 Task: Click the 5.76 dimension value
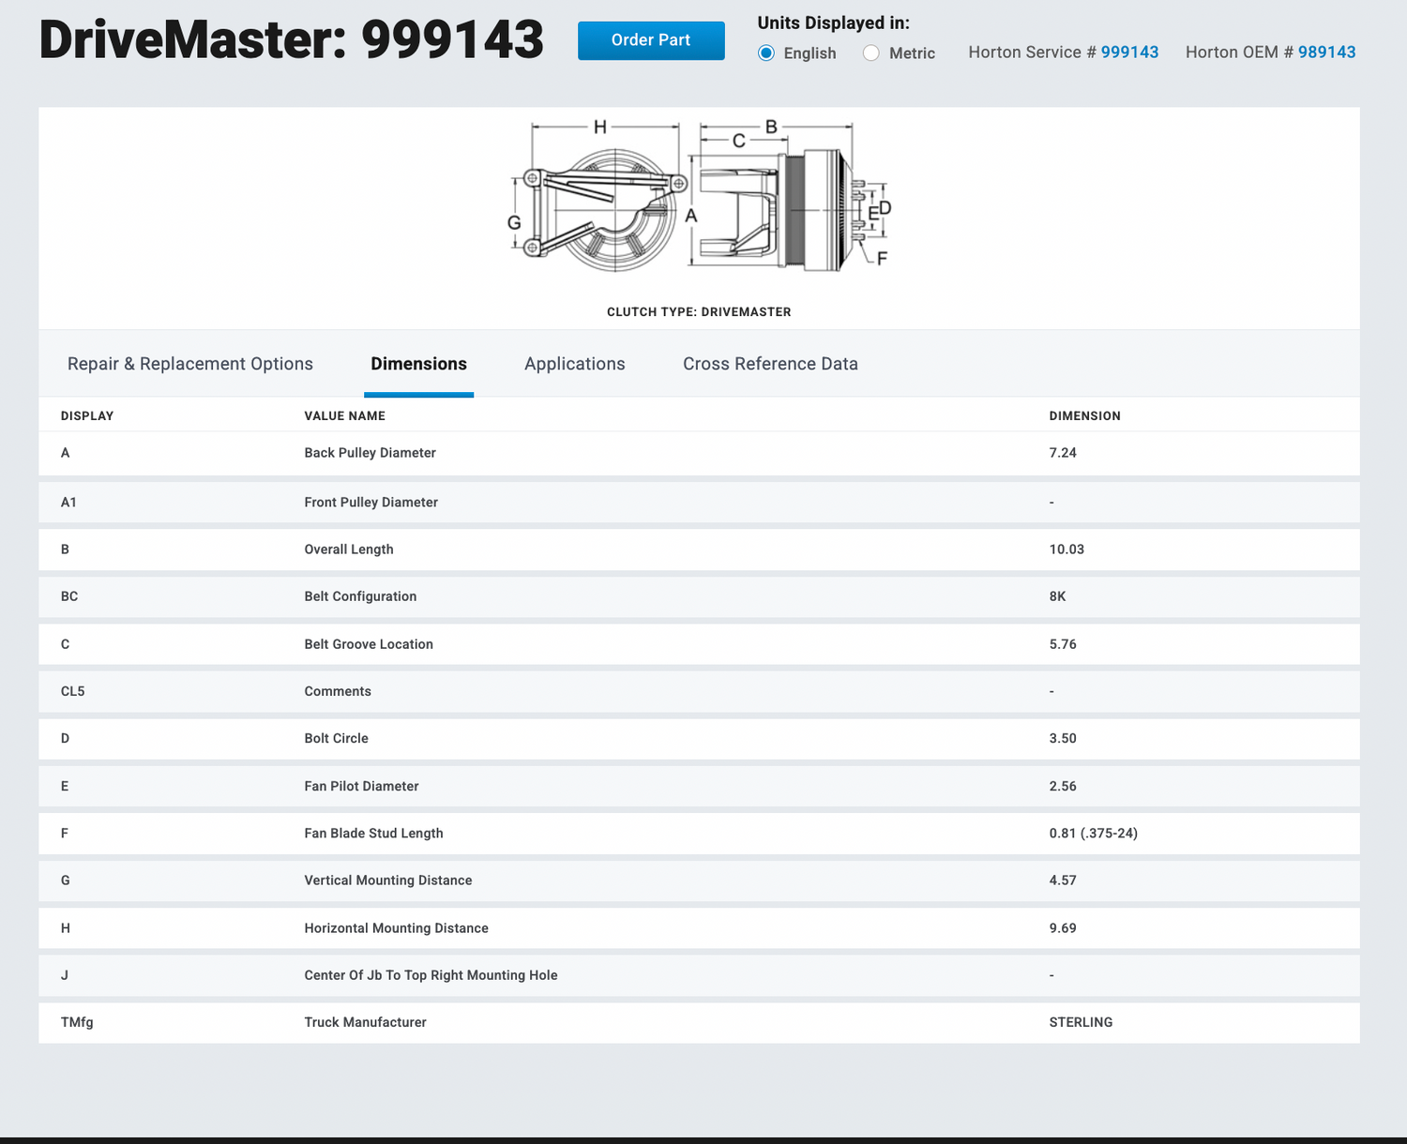click(1063, 644)
